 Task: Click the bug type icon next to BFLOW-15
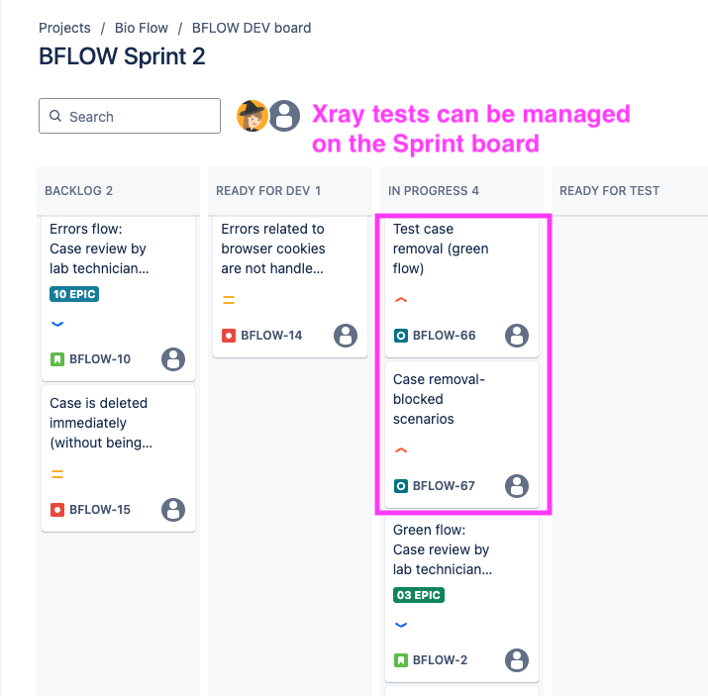point(56,510)
